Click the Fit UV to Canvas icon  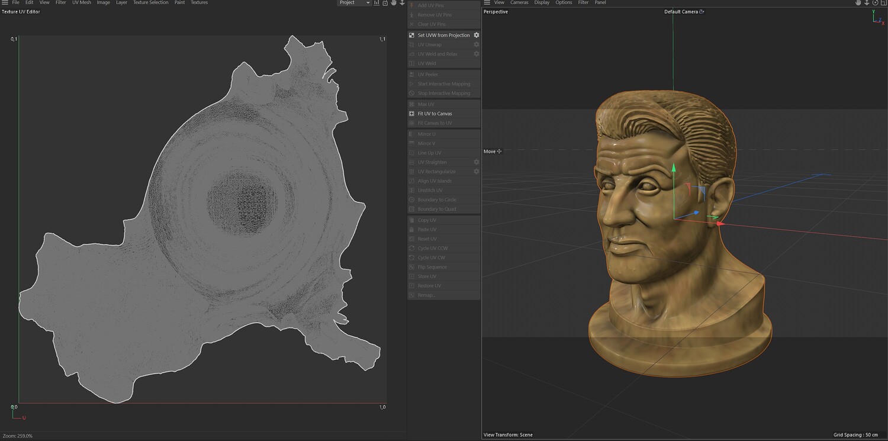pos(411,114)
